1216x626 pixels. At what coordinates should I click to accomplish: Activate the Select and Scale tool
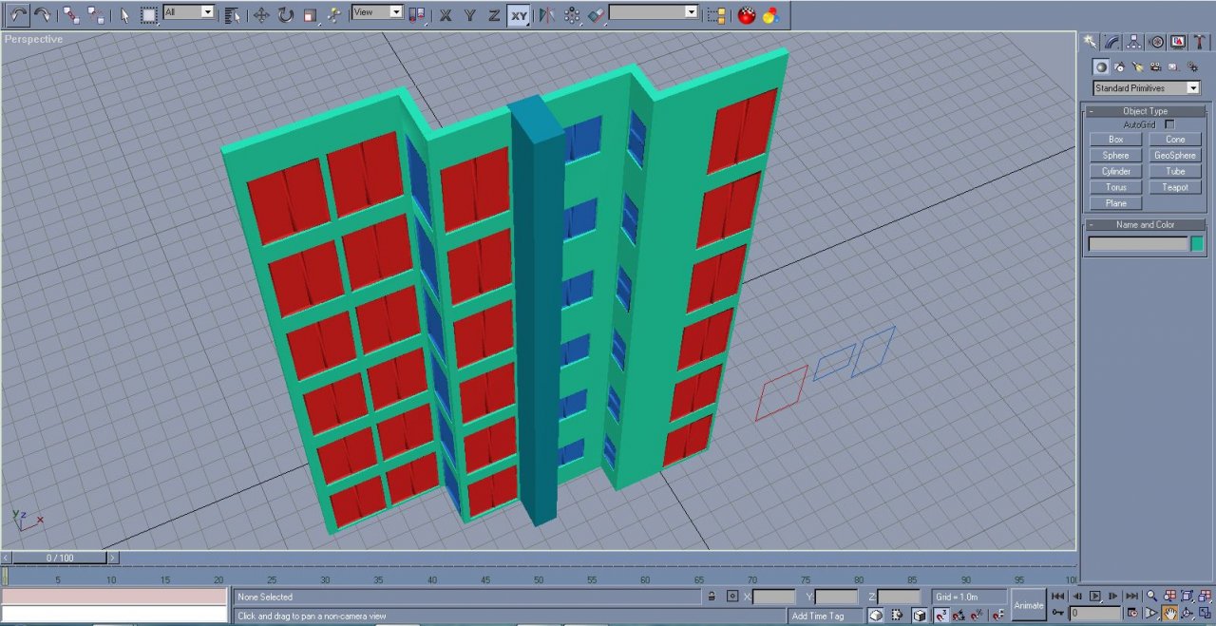click(311, 14)
